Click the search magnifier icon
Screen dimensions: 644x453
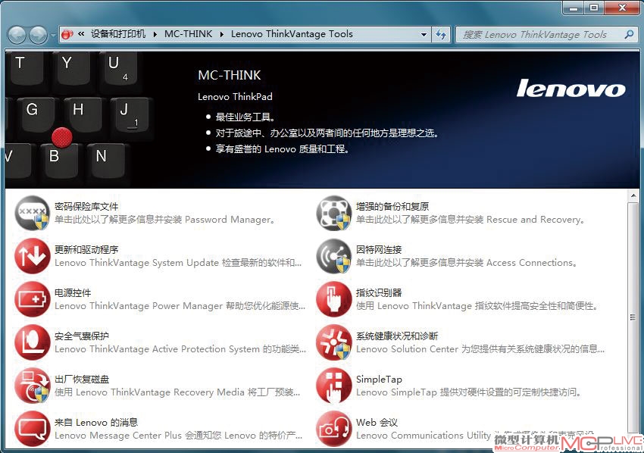(x=629, y=35)
